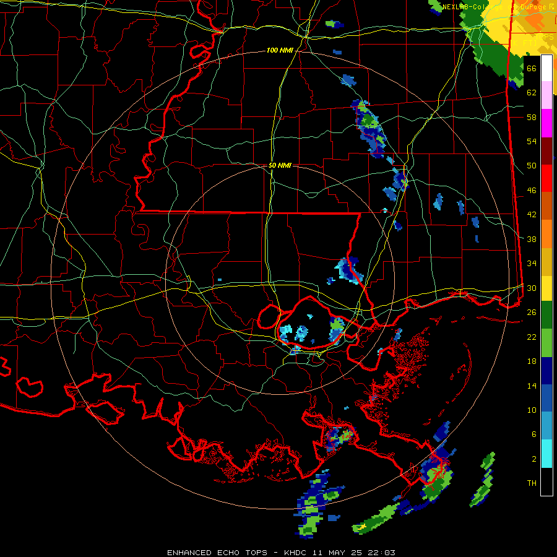Select the cyan legend swatch below 10
557x557 pixels.
click(546, 454)
